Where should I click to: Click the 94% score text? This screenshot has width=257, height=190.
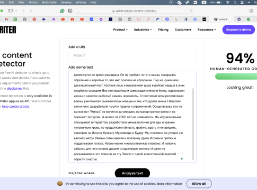point(240,58)
